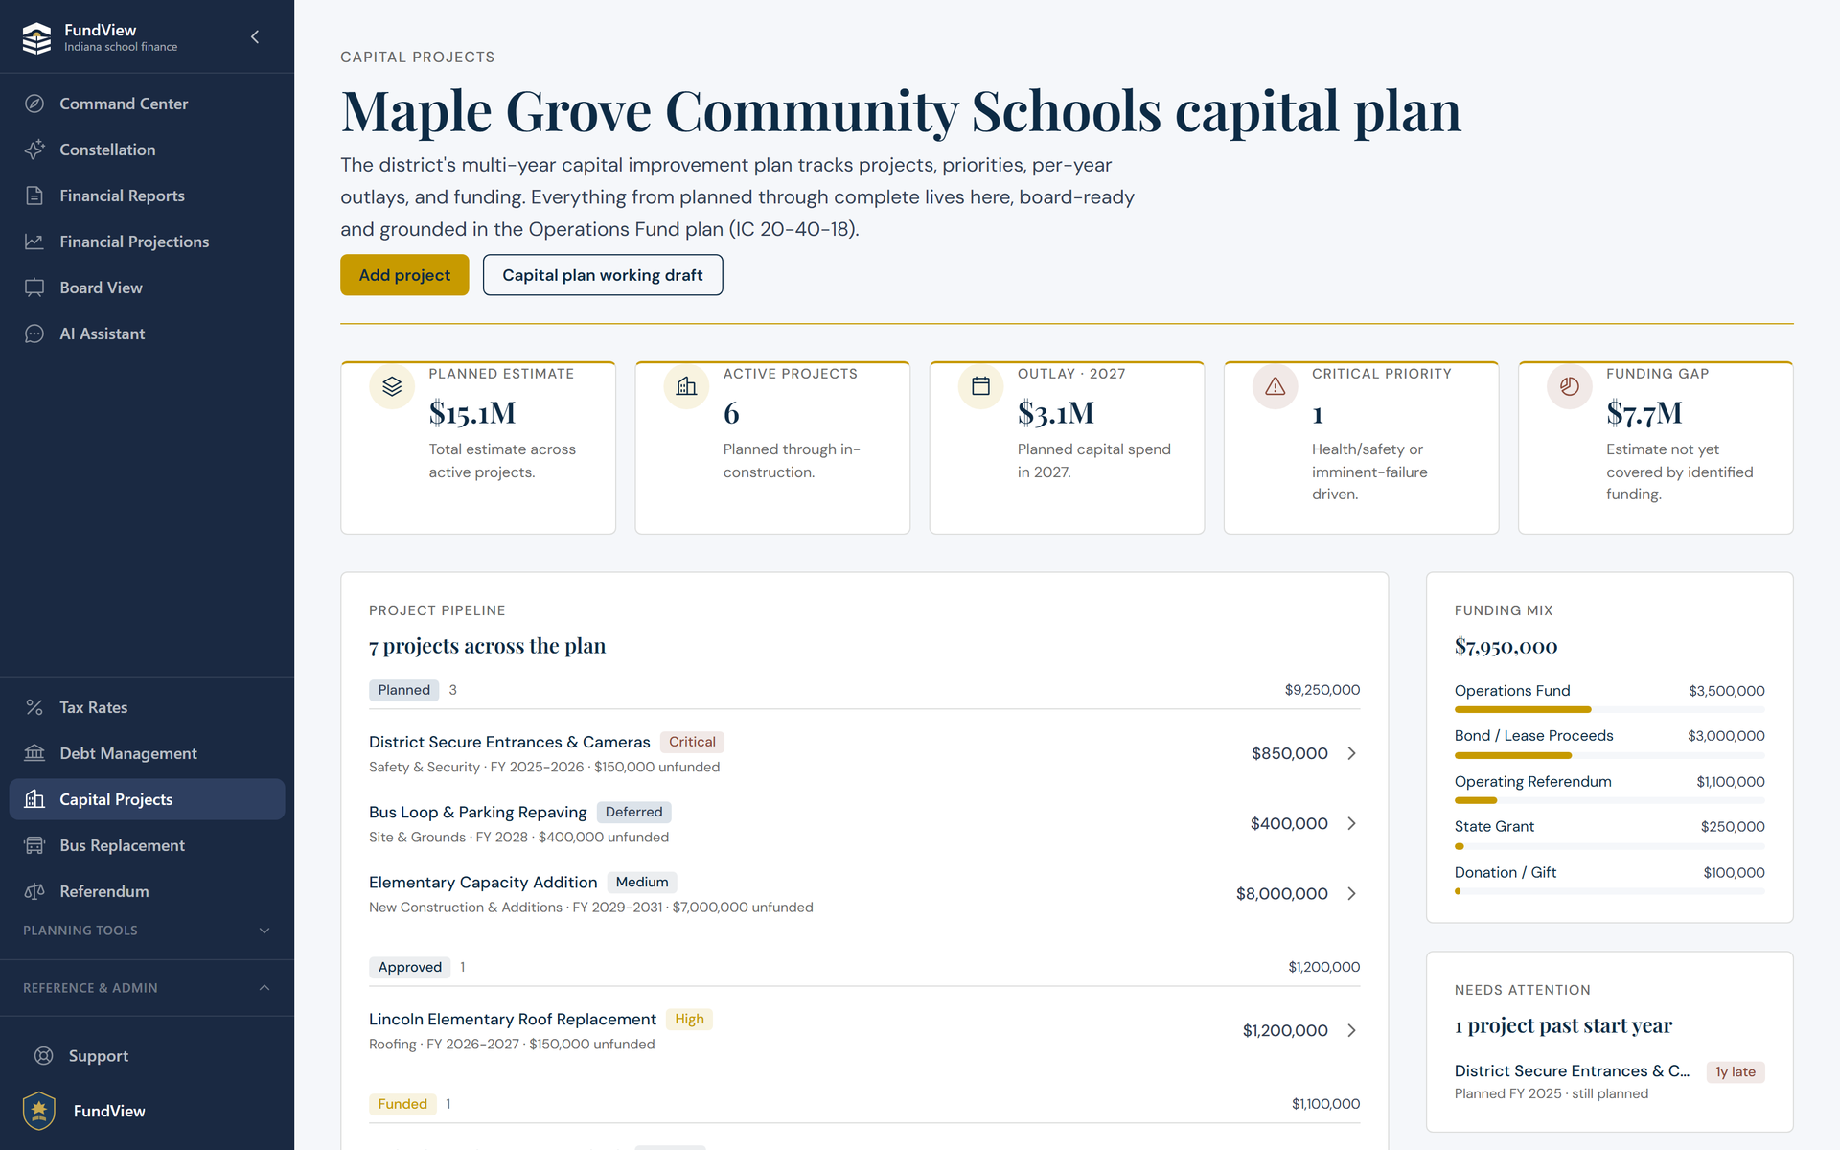
Task: Click State Grant $250,000 value
Action: tap(1733, 826)
